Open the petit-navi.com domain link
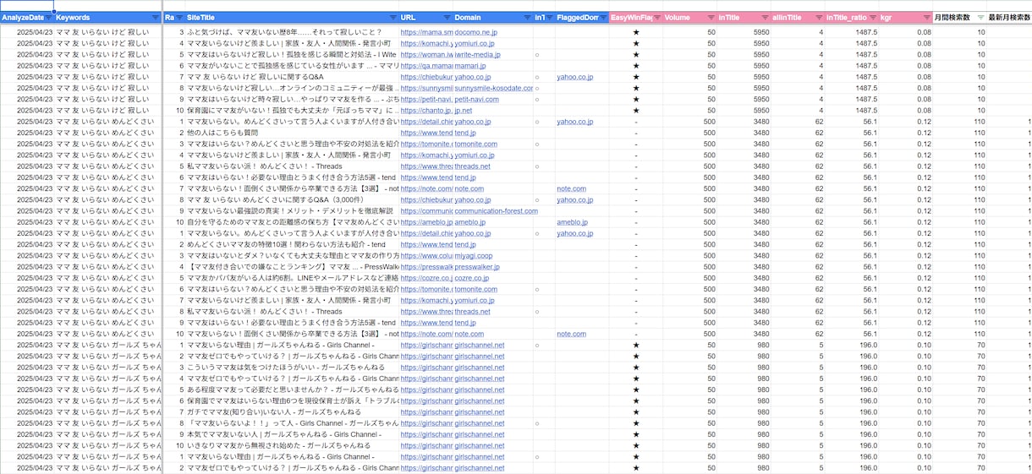This screenshot has height=474, width=1032. tap(476, 99)
